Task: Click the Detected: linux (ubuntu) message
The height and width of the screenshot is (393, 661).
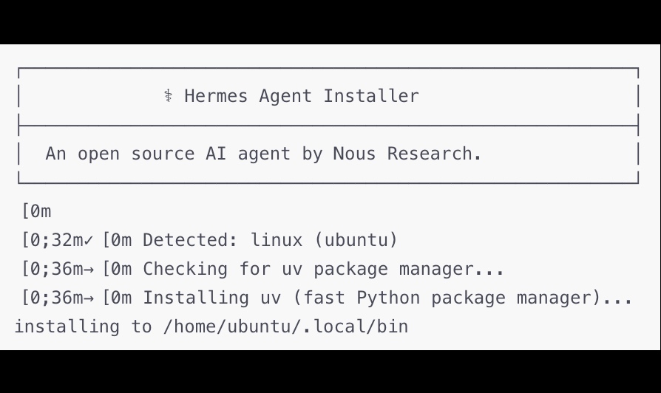Action: tap(270, 240)
